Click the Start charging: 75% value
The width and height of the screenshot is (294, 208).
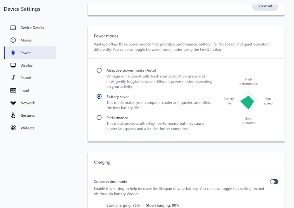[123, 205]
